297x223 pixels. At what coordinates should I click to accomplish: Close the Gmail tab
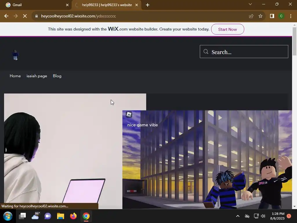(x=67, y=5)
